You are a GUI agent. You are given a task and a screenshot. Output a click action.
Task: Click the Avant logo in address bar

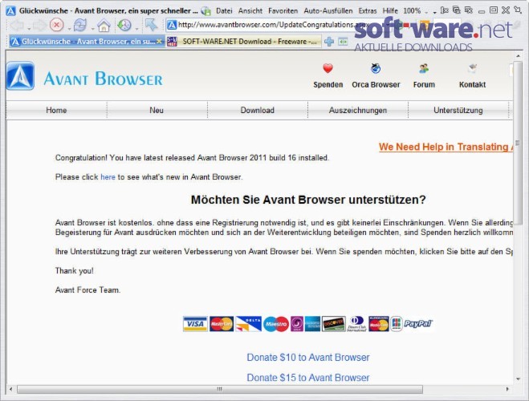(172, 25)
